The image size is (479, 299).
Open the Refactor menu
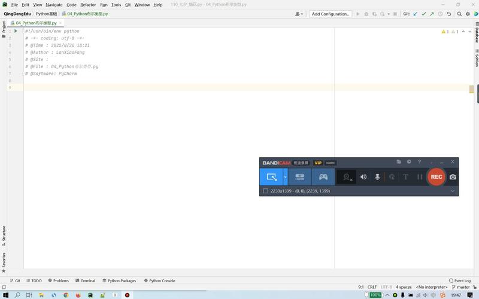coord(88,5)
